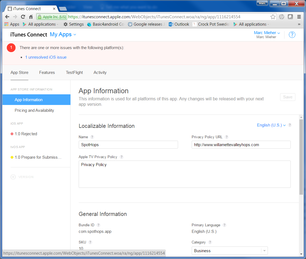Click the Marc profile button in title bar
306x259 pixels.
[262, 3]
